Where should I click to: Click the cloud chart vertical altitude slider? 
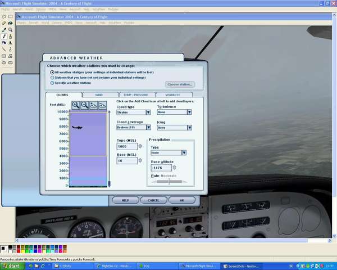click(x=109, y=148)
